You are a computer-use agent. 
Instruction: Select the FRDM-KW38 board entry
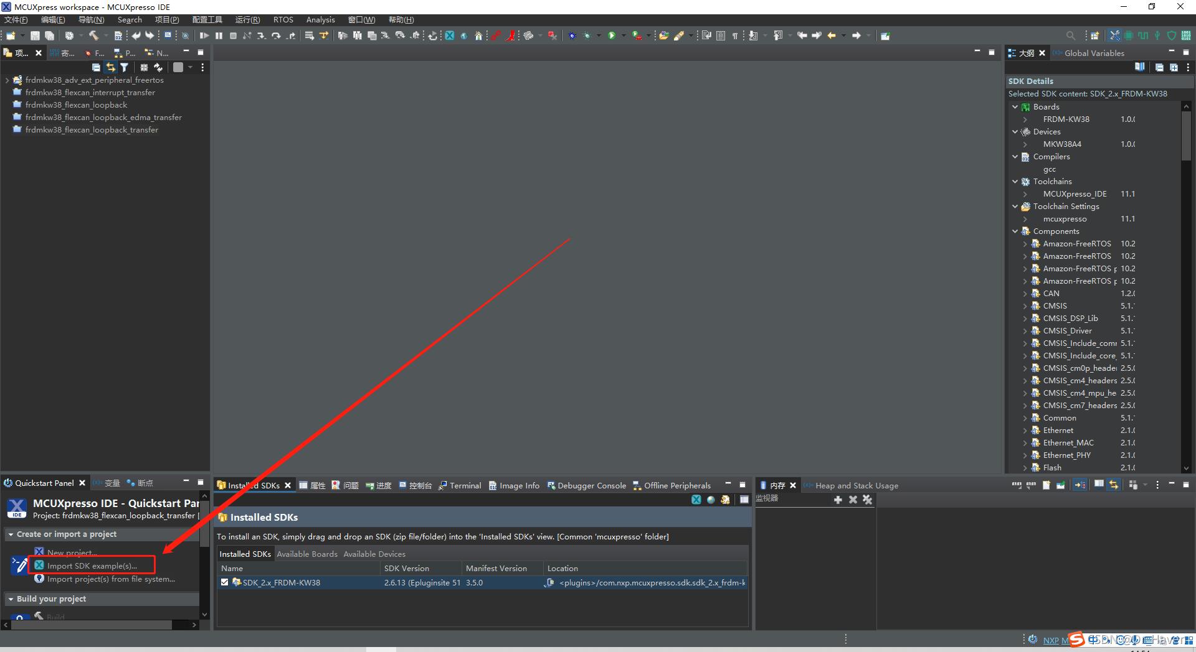point(1066,119)
